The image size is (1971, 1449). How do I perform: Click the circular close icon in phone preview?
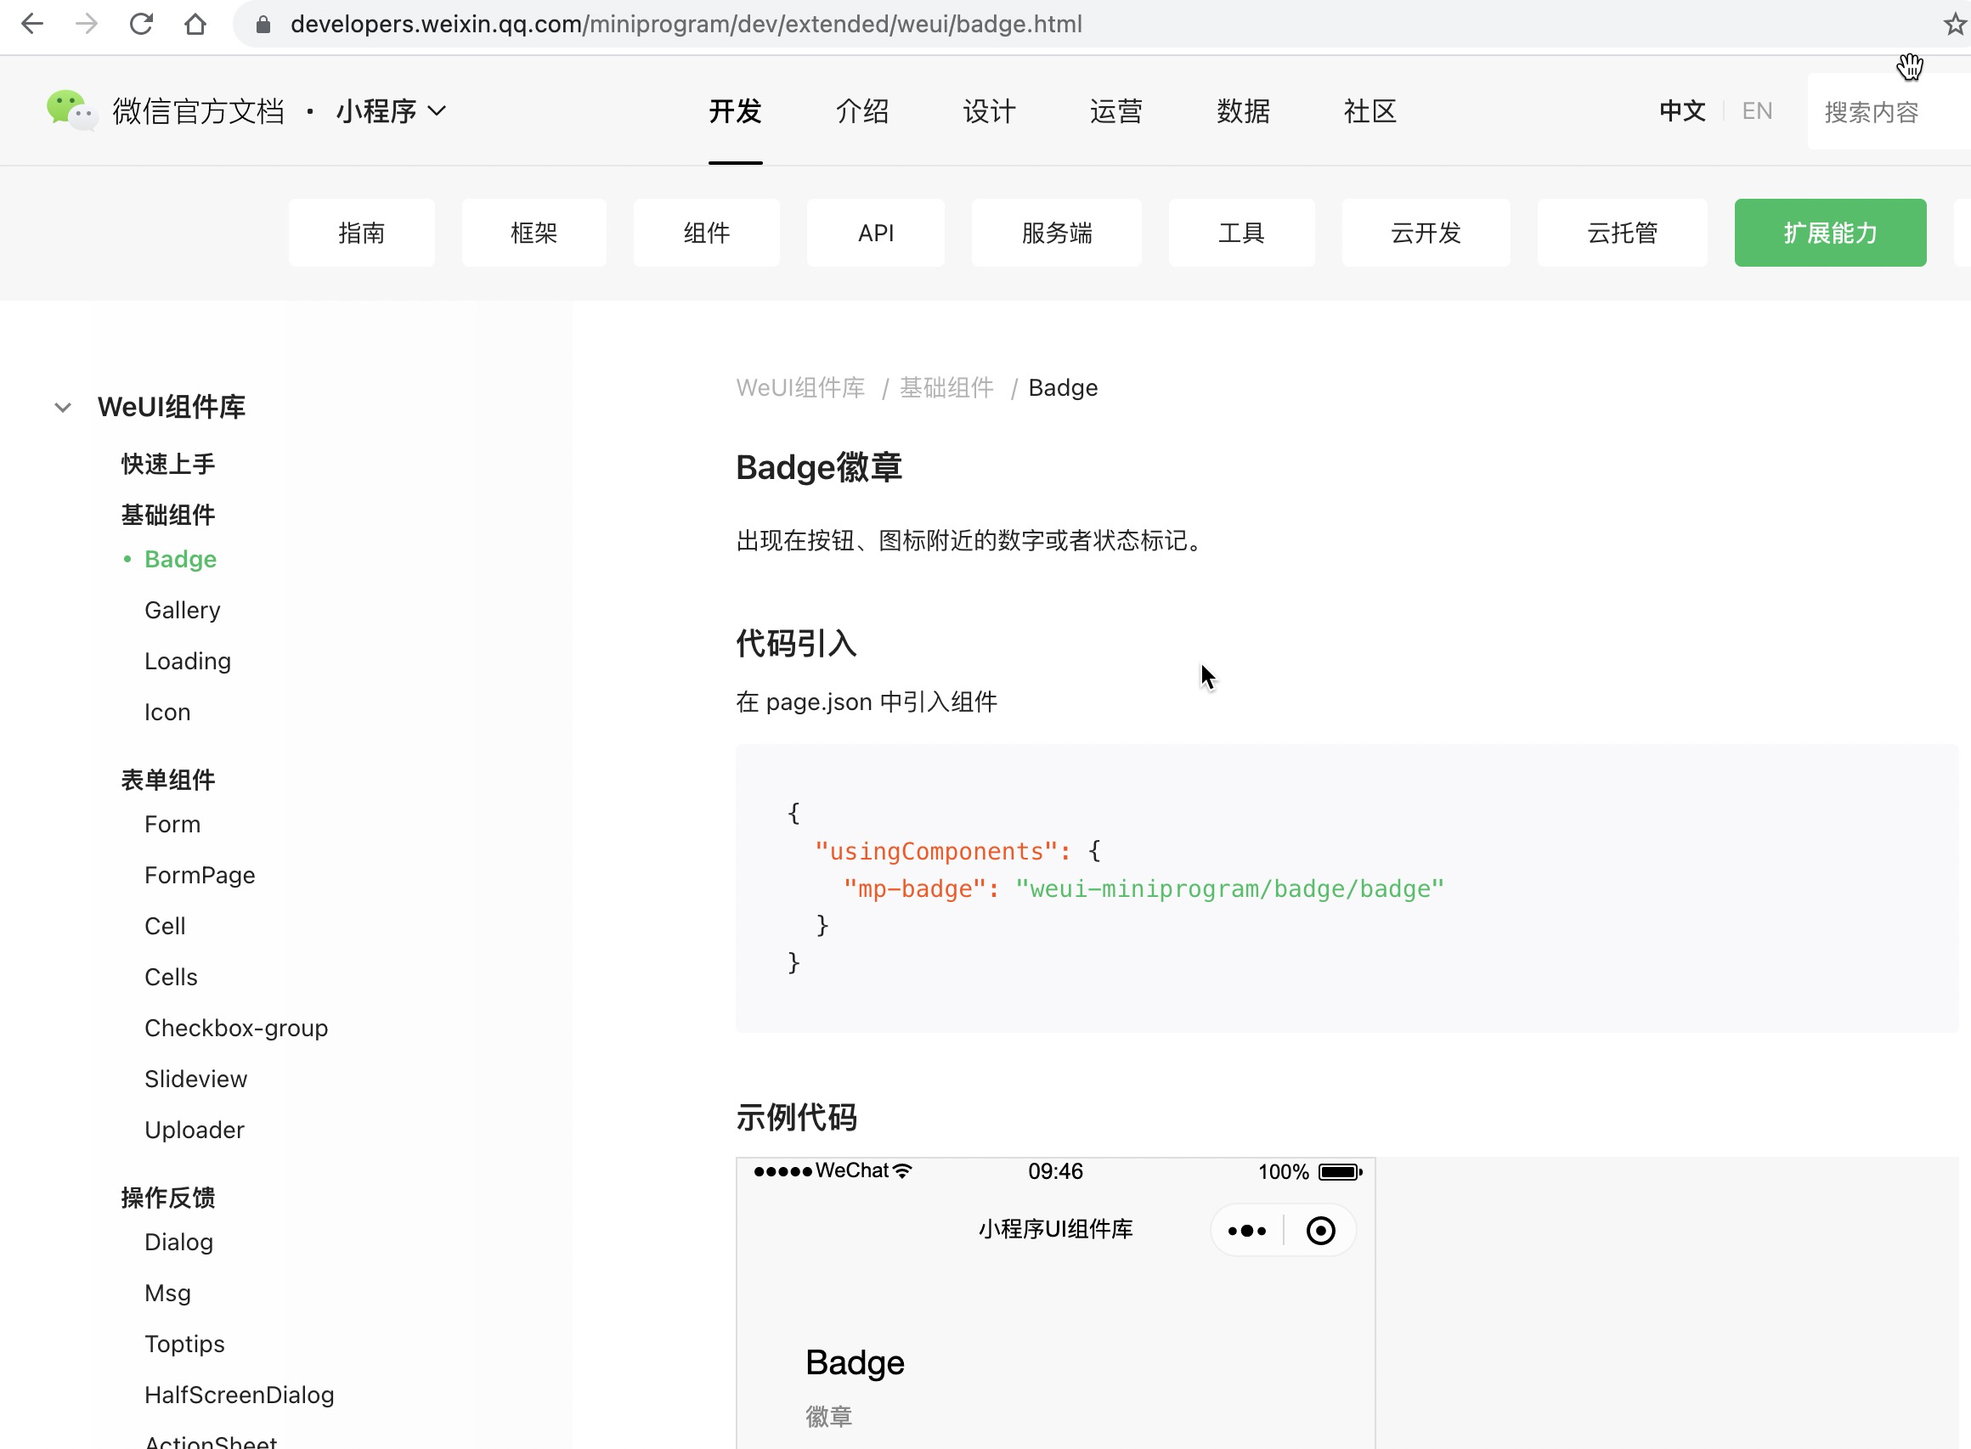click(1320, 1231)
